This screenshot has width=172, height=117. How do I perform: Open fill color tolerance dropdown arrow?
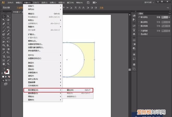[169, 17]
